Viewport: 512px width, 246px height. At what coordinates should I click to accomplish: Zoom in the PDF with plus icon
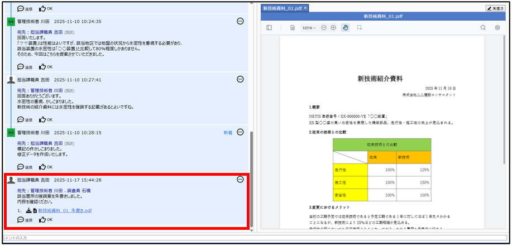[333, 27]
